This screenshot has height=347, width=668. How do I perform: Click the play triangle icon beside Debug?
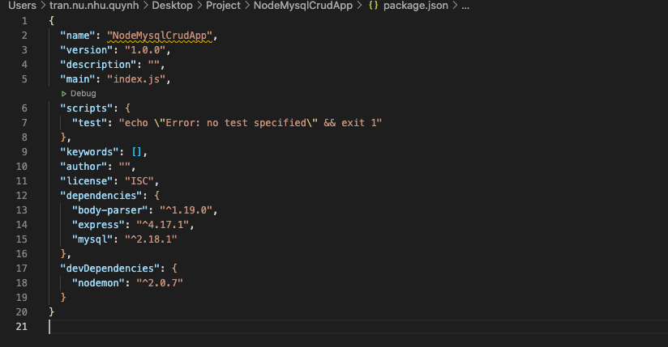64,94
